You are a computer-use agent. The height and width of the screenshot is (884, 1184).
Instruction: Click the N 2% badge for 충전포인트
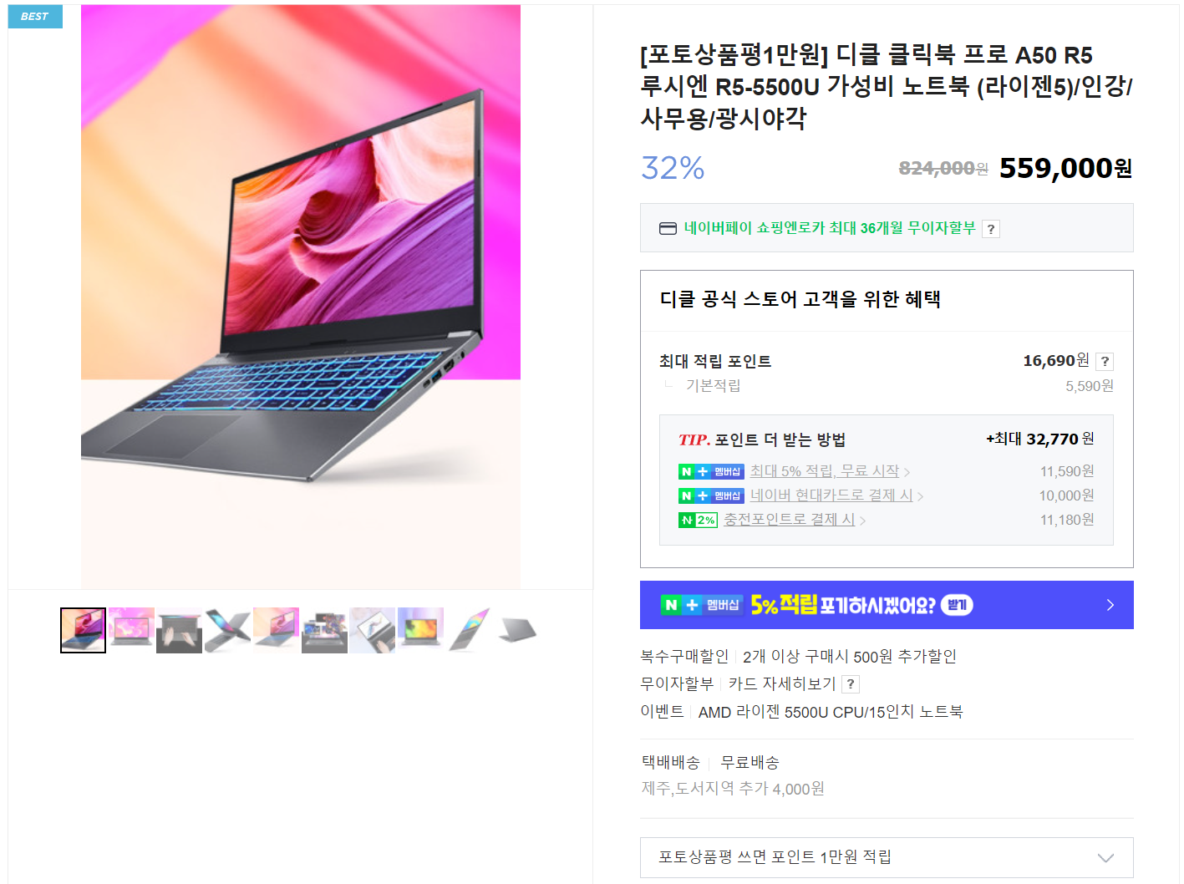[x=698, y=521]
